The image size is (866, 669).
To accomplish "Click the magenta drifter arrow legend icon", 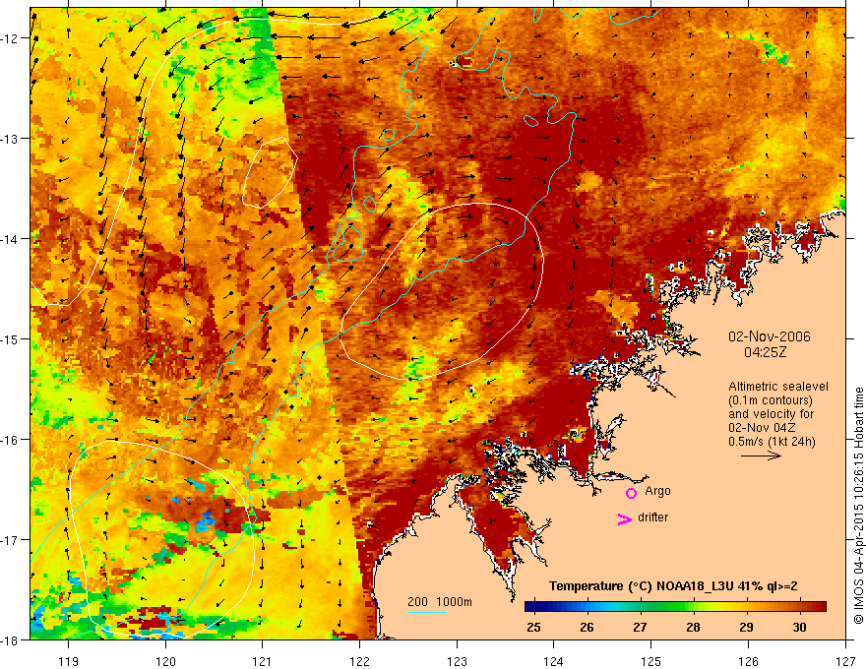I will pos(624,518).
